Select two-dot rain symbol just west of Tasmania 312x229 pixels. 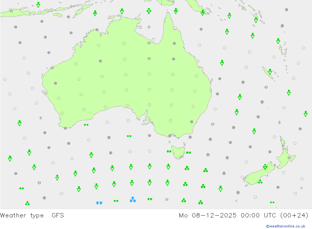(169, 151)
